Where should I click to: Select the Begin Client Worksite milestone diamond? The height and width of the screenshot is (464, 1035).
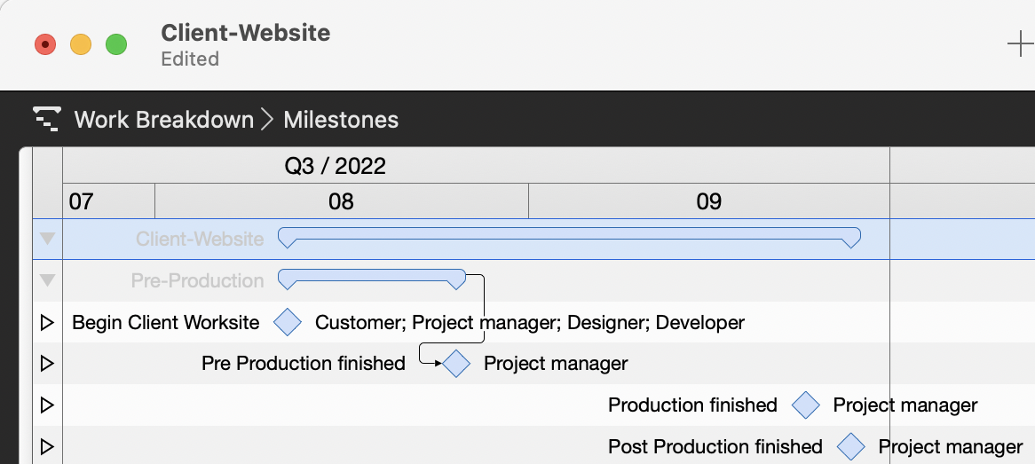click(288, 322)
